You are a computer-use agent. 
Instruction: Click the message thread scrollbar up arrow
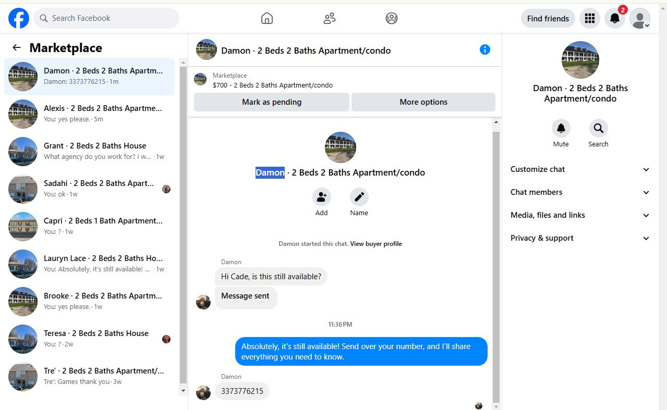point(496,122)
